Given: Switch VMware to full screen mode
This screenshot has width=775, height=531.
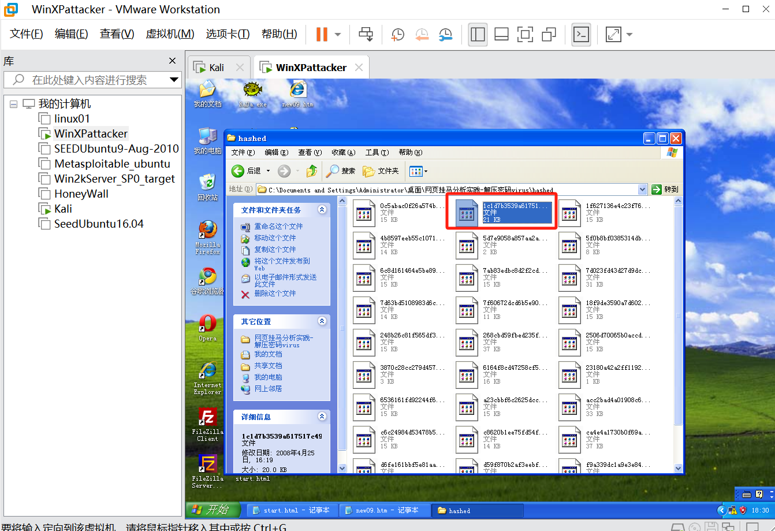Looking at the screenshot, I should point(525,35).
